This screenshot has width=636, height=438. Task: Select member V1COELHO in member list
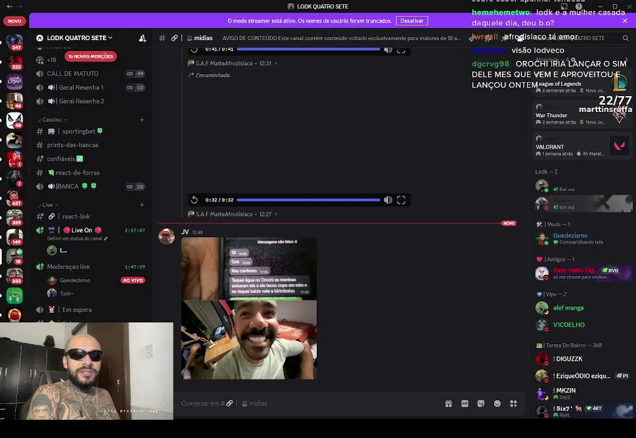[582, 325]
